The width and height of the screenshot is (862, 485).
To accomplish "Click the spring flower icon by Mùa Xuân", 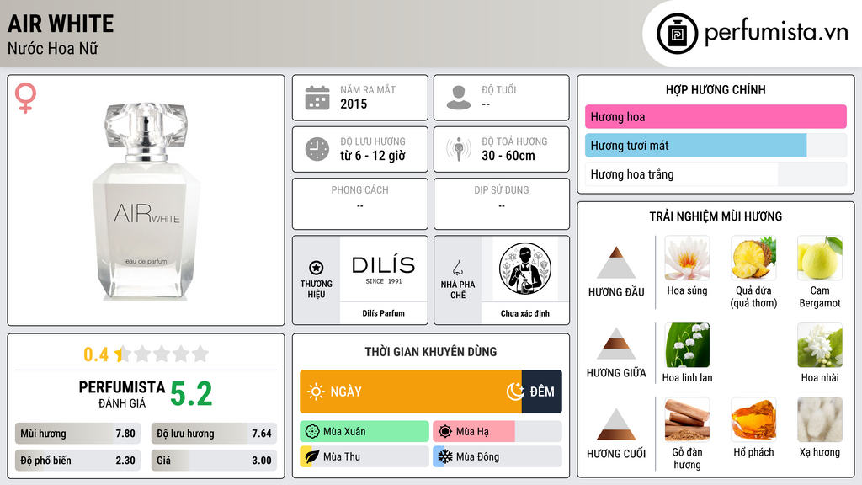I will pos(312,432).
